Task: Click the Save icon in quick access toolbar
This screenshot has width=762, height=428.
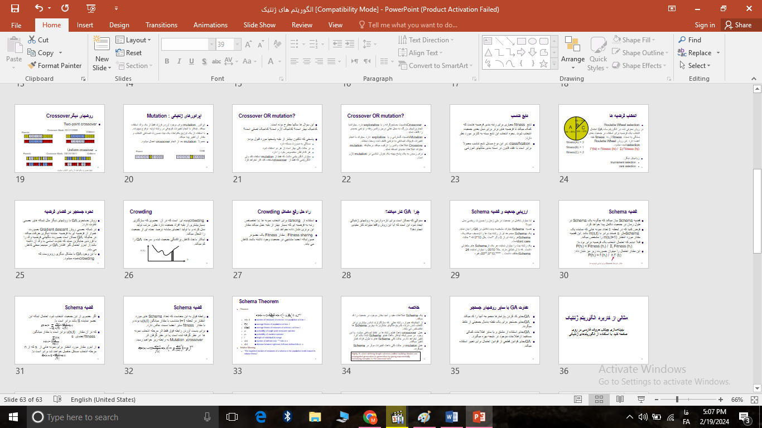Action: tap(15, 8)
